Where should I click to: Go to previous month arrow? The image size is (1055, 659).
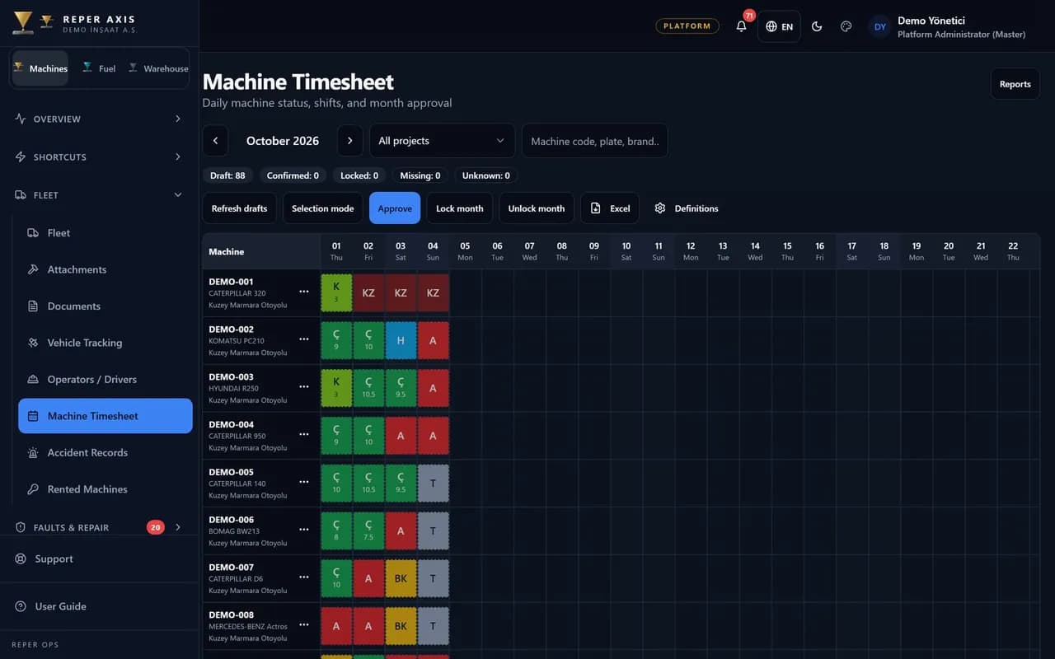pos(215,141)
